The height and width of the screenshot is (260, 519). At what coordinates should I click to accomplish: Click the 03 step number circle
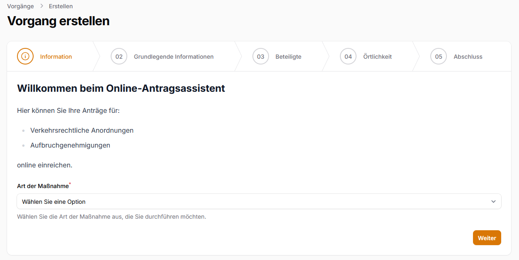tap(260, 57)
